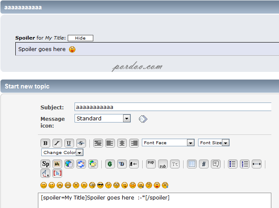Remove formatting with the A icon
Screen dimensions: 279x208
pos(46,174)
